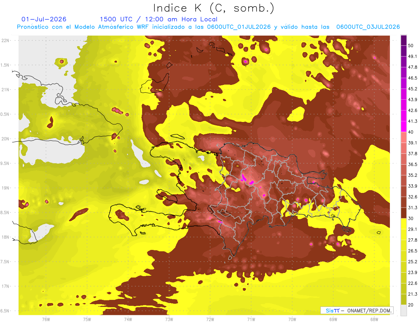420x324 pixels.
Task: Click the map title "Indice K (C, somb.)"
Action: click(x=213, y=8)
